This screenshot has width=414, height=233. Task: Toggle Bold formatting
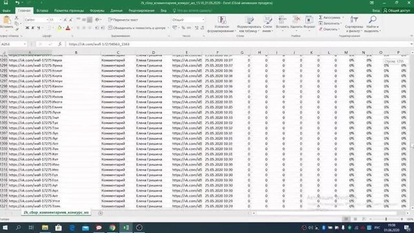coord(27,28)
